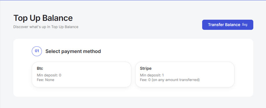266x108 pixels.
Task: Click the 01 step circle indicator
Action: click(37, 51)
